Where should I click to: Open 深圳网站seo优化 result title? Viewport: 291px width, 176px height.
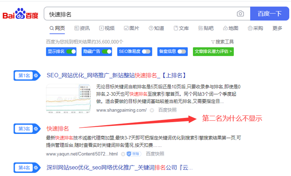pos(119,168)
